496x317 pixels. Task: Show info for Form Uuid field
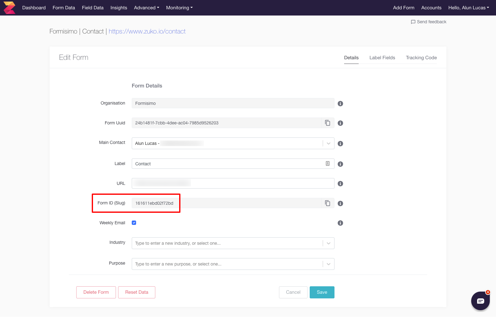click(x=340, y=123)
